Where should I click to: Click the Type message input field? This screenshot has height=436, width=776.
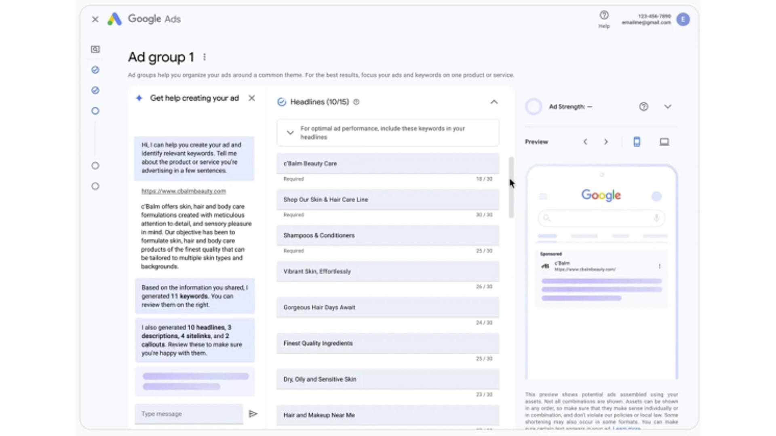[x=189, y=414]
